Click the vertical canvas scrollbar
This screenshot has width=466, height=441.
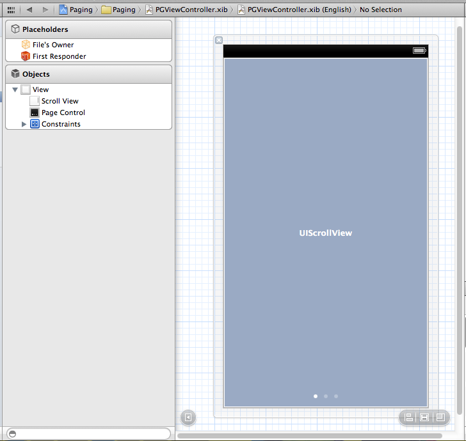point(459,220)
